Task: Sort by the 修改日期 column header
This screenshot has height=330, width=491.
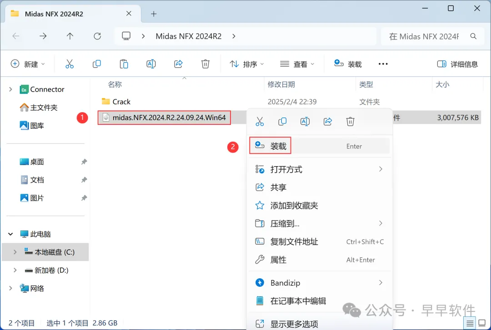Action: [281, 84]
